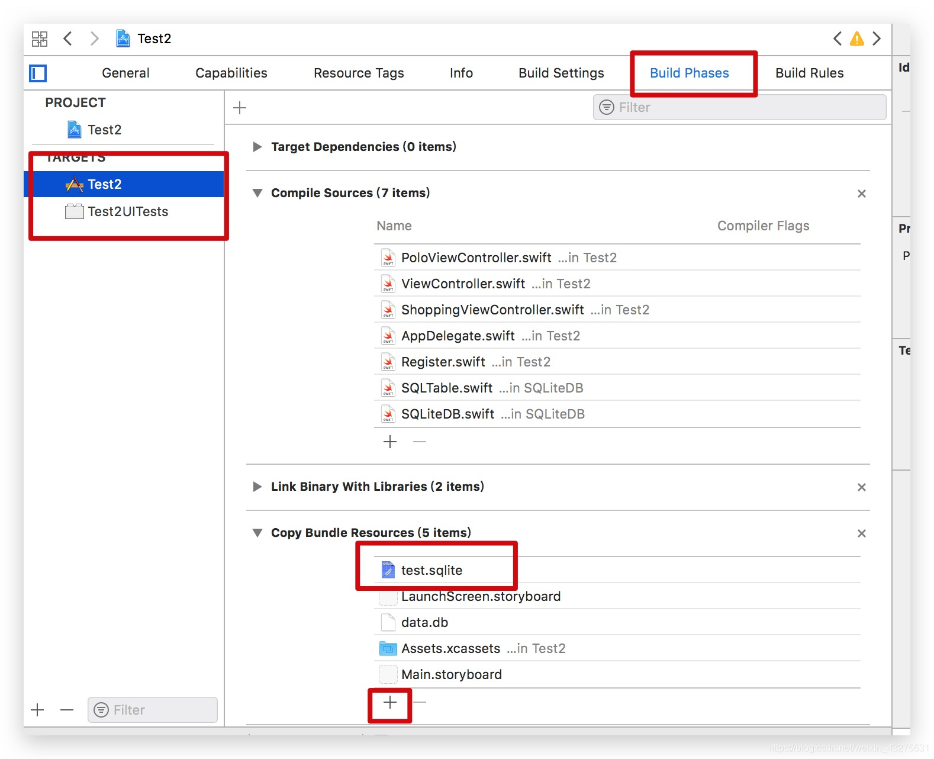Add a new build phase with plus
The image size is (934, 759).
pos(240,108)
